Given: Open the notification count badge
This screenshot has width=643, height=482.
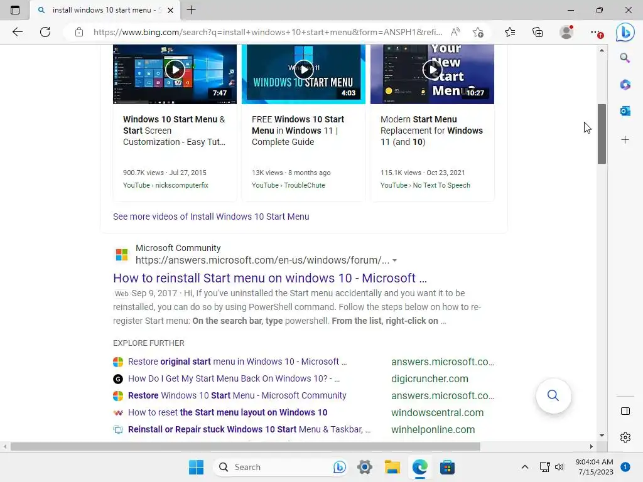Looking at the screenshot, I should point(625,467).
